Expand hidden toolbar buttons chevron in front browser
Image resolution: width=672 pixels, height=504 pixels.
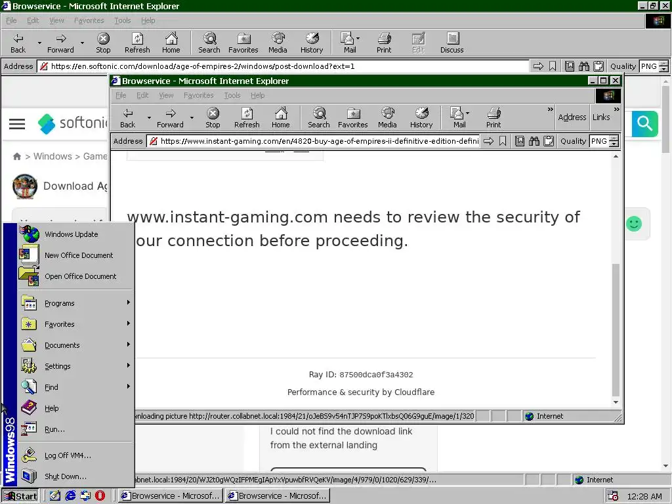(x=551, y=110)
